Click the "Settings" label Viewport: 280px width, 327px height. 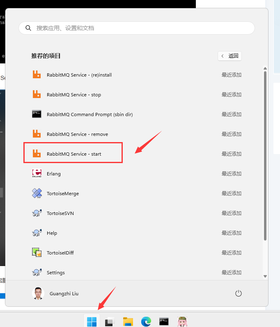click(56, 273)
